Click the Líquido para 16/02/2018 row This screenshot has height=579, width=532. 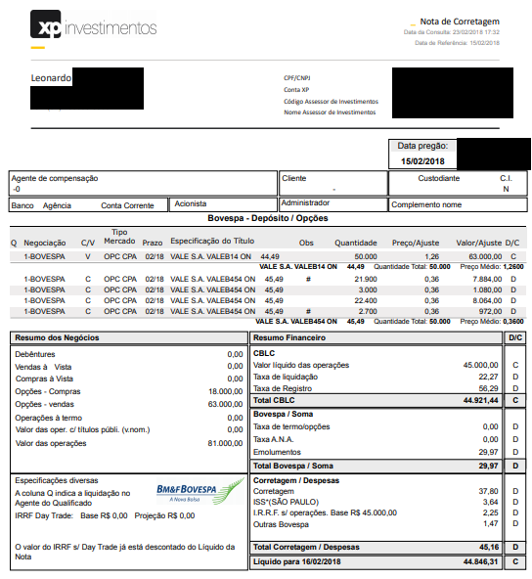387,561
